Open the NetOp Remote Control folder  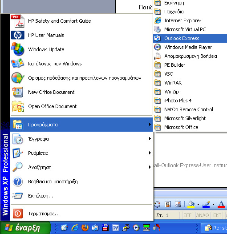tap(190, 109)
